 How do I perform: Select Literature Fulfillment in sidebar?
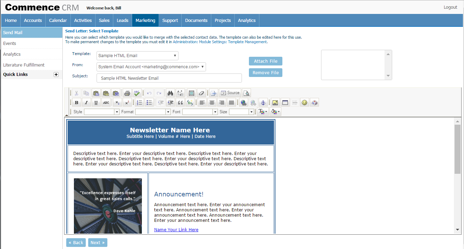tap(31, 65)
